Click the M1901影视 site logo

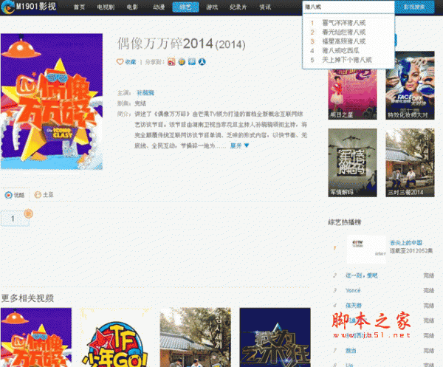29,7
